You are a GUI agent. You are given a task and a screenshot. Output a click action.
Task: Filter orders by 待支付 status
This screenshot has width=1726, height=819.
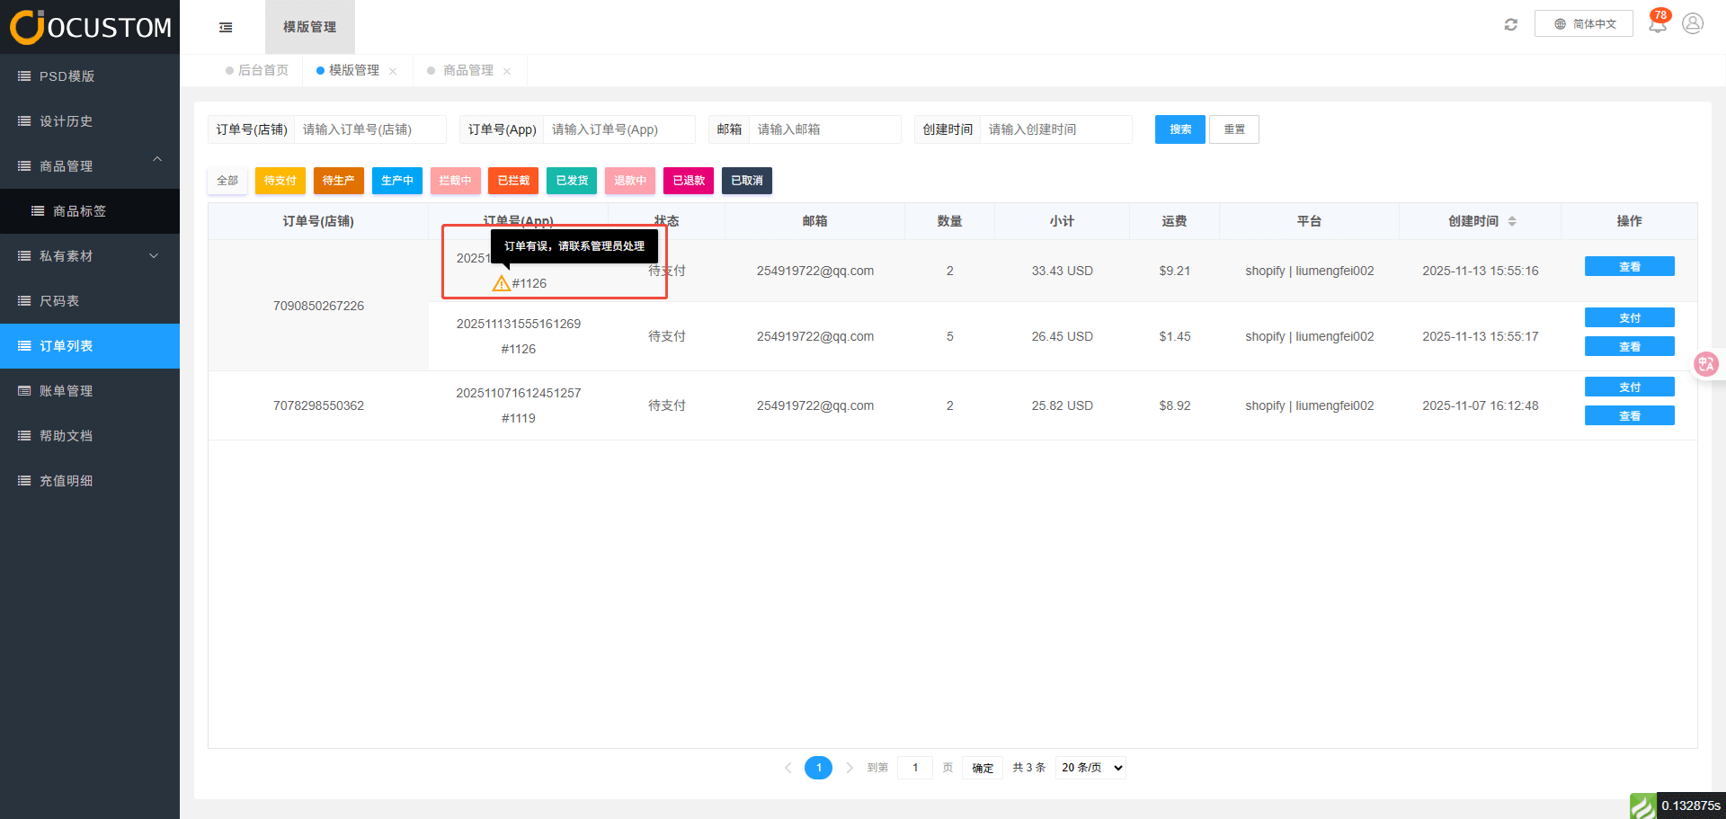(280, 181)
